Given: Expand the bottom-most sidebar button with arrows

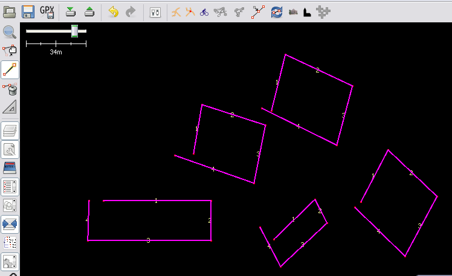Looking at the screenshot, I should (10, 262).
